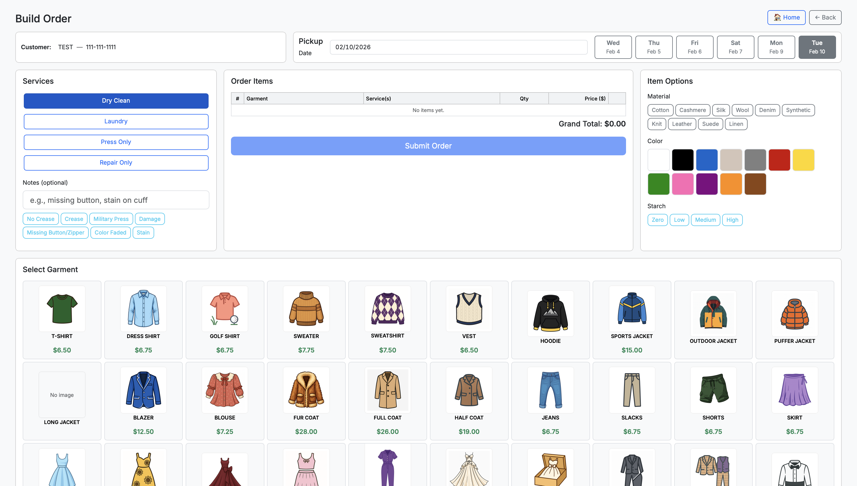Choose the Skirt garment

(794, 401)
